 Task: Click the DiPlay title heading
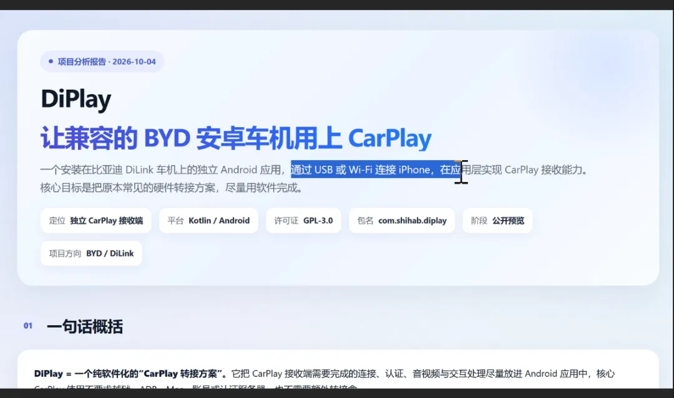point(76,98)
